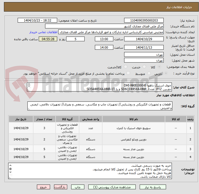Image resolution: width=199 pixels, height=194 pixels.
Task: Toggle the اسناد خزانه اسلامی payment checkbox
Action: click(128, 73)
